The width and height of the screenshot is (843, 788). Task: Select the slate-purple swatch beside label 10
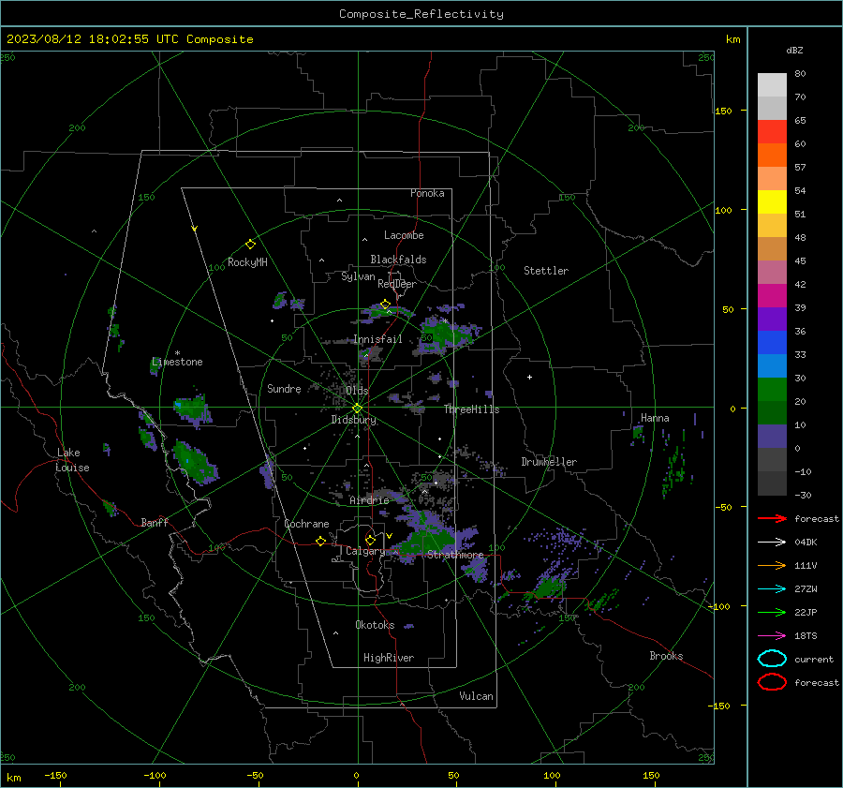pyautogui.click(x=772, y=437)
